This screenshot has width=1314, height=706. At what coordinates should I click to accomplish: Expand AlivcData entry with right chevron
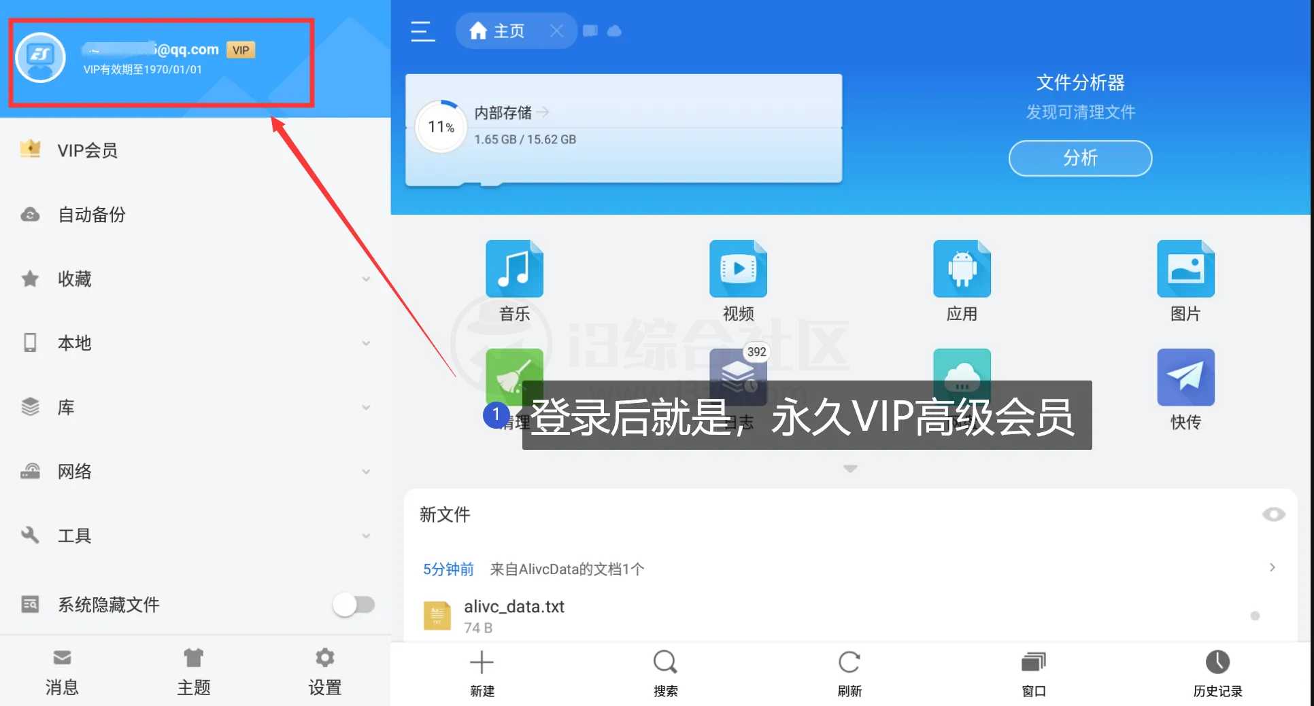click(1273, 567)
